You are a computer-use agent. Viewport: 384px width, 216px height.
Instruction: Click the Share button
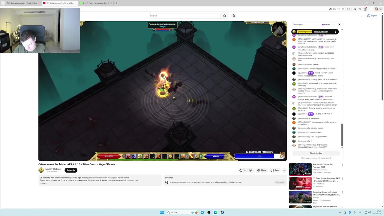[x=261, y=170]
